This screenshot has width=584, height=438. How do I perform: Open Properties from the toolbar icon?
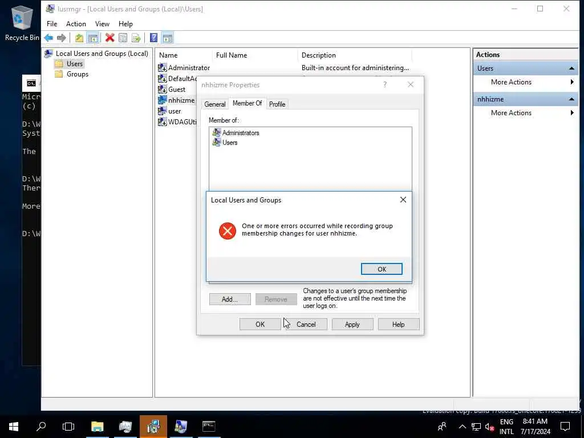pos(123,38)
